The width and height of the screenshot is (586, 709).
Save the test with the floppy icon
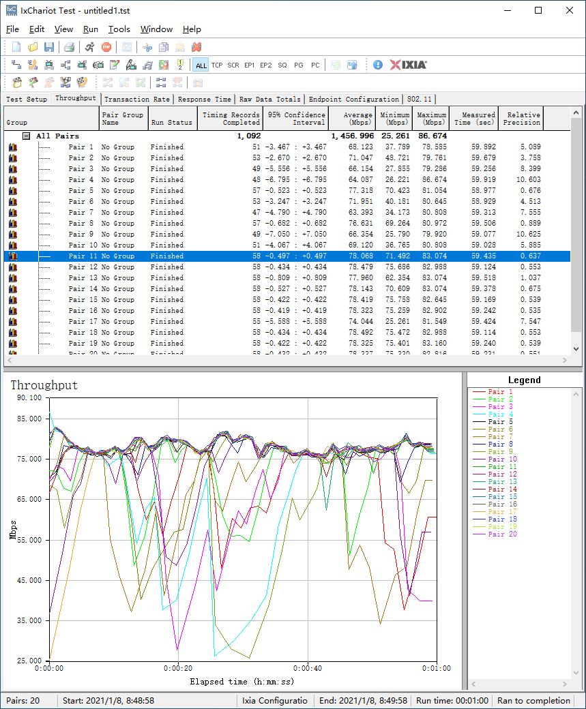pyautogui.click(x=49, y=47)
